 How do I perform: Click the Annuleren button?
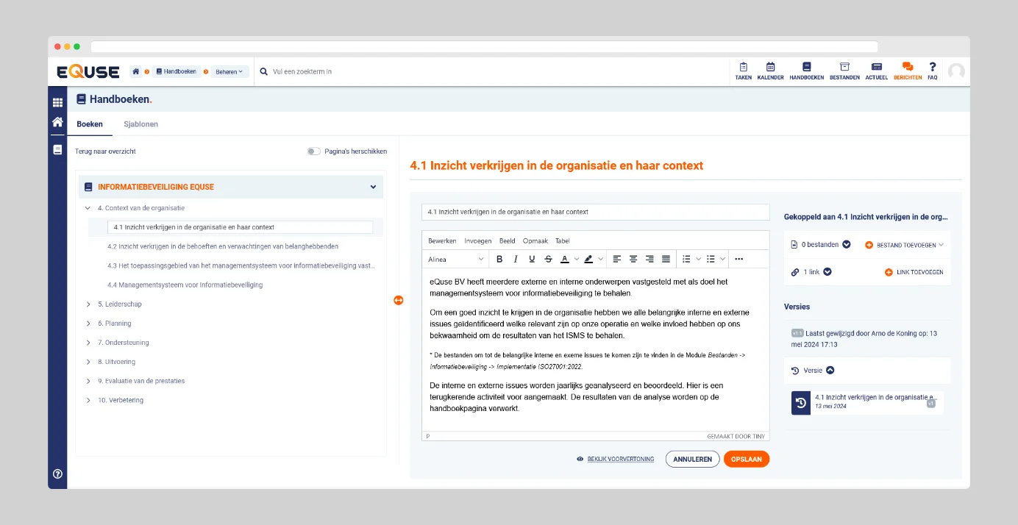point(692,459)
